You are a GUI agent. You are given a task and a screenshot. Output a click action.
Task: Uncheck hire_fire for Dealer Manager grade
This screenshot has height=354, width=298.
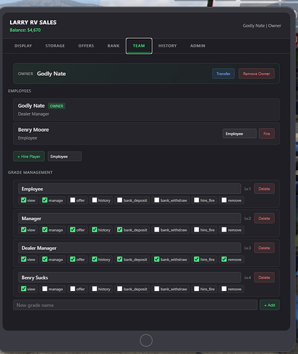[196, 259]
